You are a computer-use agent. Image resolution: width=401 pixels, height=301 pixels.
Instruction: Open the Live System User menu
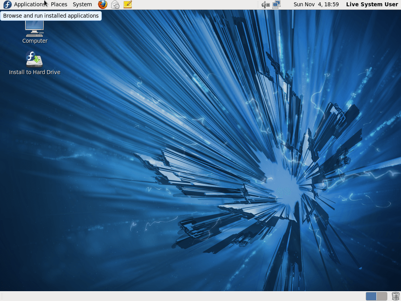pyautogui.click(x=372, y=4)
